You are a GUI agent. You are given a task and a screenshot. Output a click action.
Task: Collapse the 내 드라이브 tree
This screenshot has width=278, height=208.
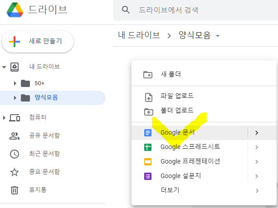[x=4, y=67]
